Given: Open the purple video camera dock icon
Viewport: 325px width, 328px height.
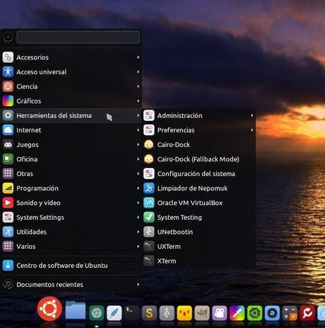Looking at the screenshot, I should (x=220, y=313).
